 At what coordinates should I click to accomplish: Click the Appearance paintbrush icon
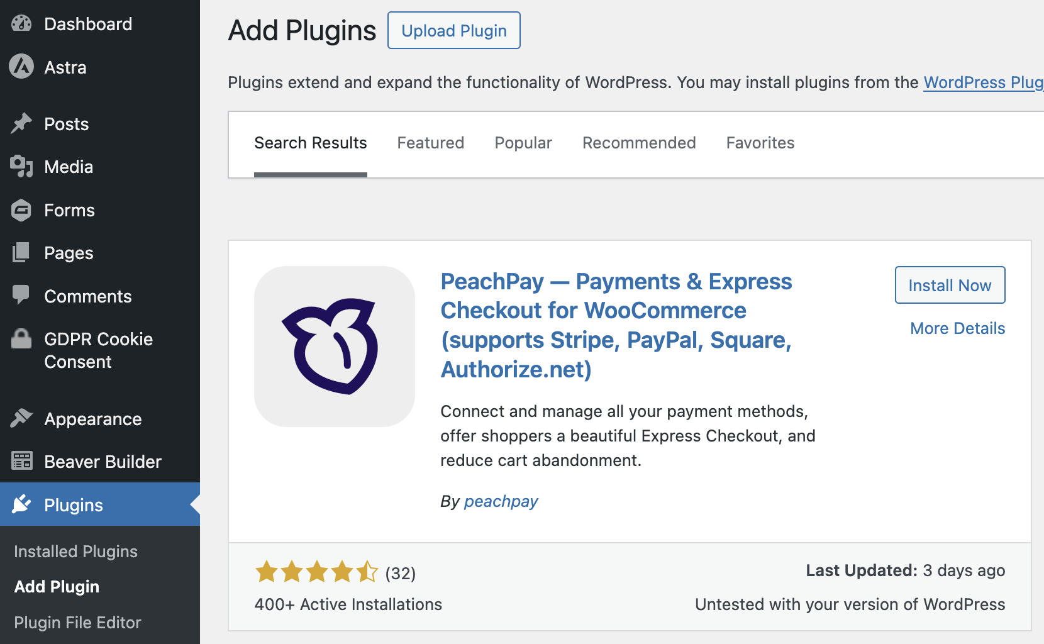(21, 418)
